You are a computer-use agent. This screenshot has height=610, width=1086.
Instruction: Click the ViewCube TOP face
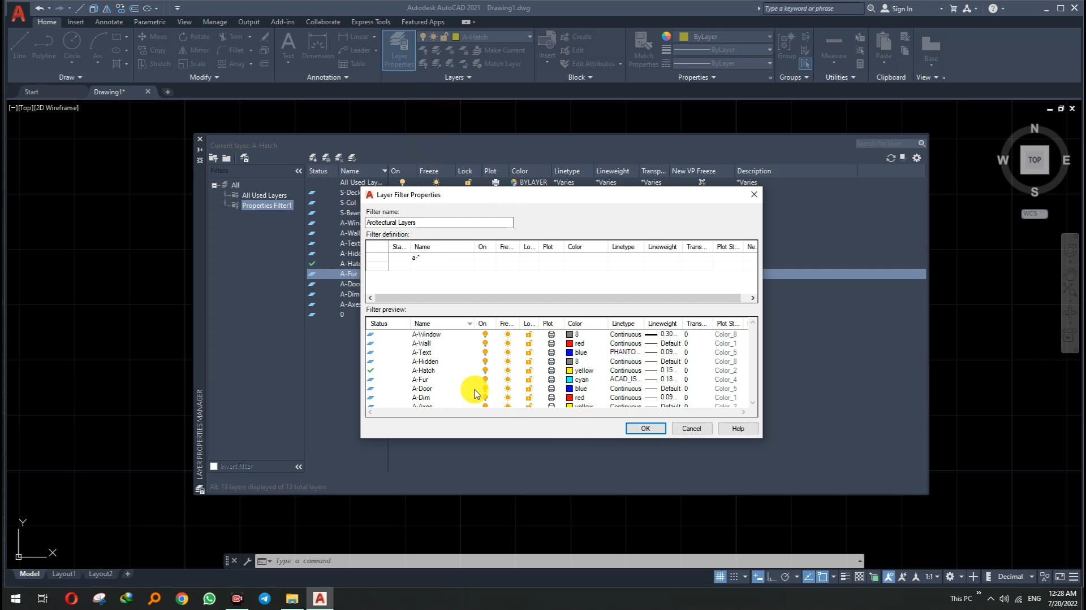1035,160
